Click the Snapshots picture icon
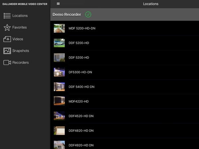Screen dimensions: 199x149 [x=7, y=51]
